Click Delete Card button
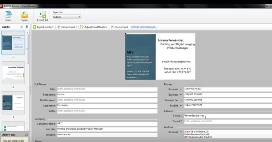The image size is (272, 142). coord(119,27)
